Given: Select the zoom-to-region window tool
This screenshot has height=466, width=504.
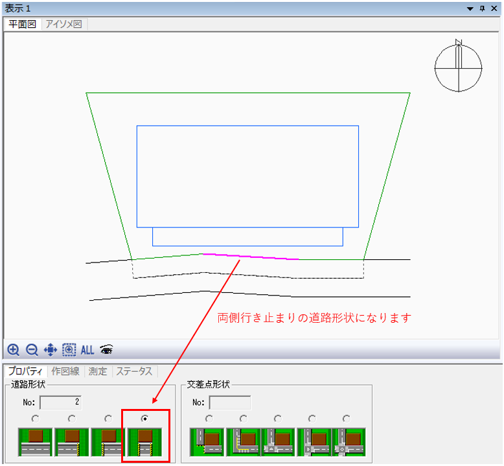Looking at the screenshot, I should tap(69, 349).
